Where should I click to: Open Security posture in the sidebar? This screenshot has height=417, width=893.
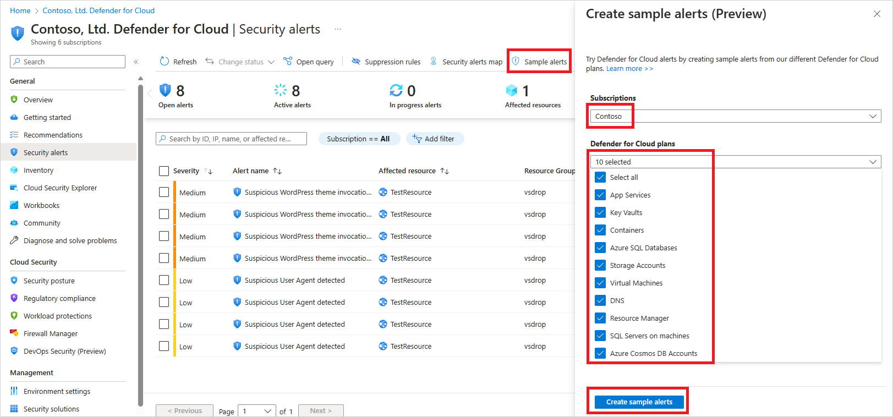tap(49, 281)
